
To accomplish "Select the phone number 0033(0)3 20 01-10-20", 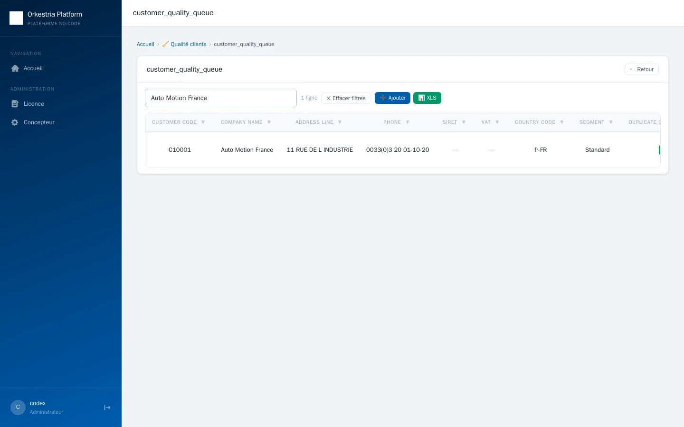I will pos(398,150).
